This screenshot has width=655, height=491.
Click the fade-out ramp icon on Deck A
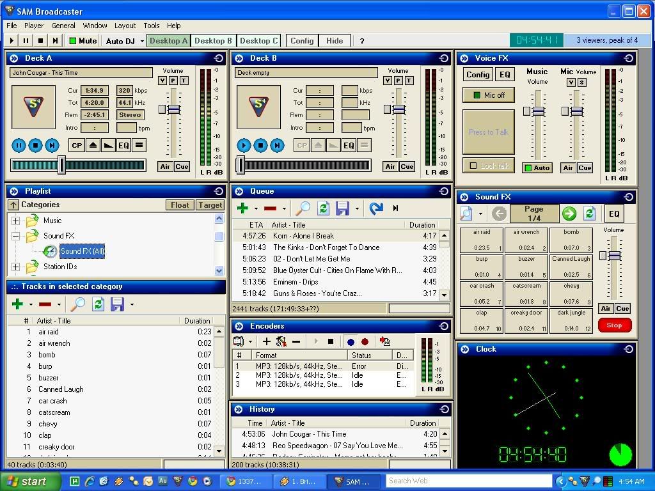click(x=108, y=145)
